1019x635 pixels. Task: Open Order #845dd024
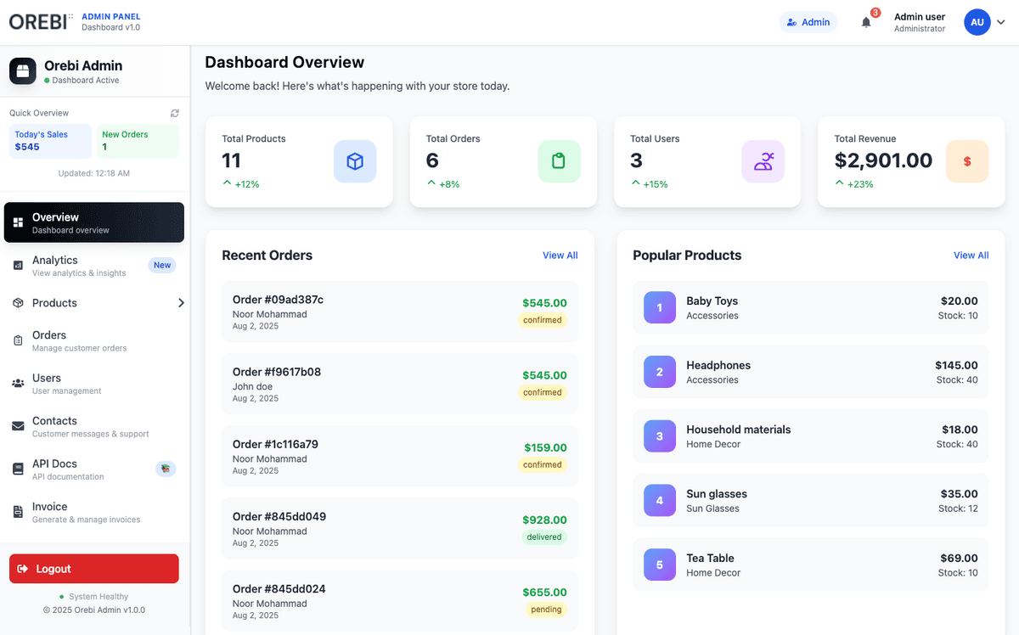[400, 601]
